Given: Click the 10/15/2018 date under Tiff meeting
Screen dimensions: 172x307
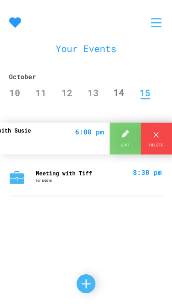Looking at the screenshot, I should (44, 181).
